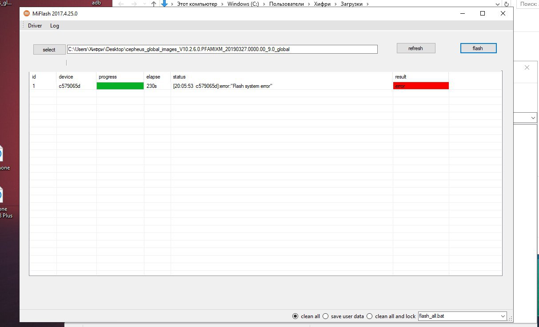This screenshot has height=327, width=539.
Task: Click the elapse value 230s
Action: point(152,86)
